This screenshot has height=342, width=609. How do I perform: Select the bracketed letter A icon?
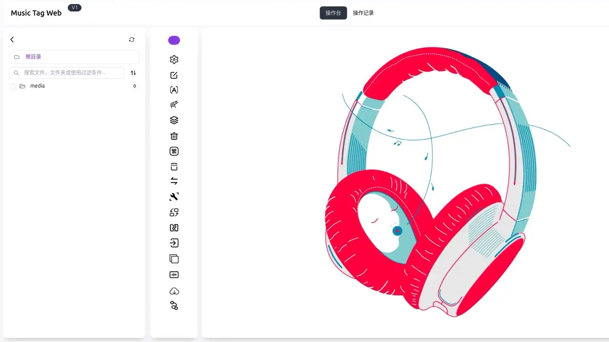[174, 90]
